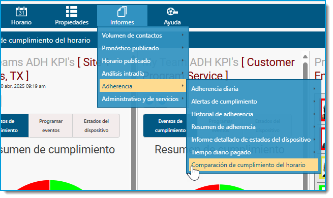Open Pronóstico publicado submenu
Screen dimensions: 333x198
[143, 48]
